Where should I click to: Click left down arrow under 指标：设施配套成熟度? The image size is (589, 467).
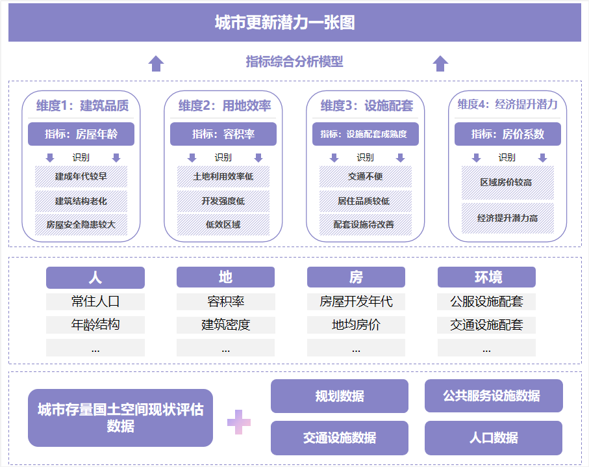coord(334,158)
